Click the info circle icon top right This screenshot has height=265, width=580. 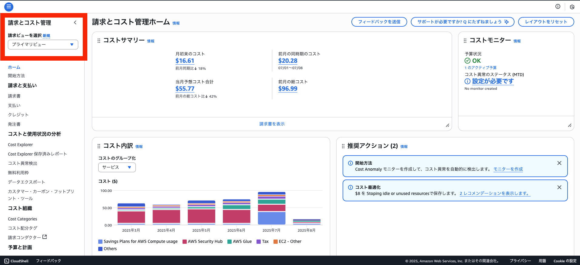[558, 6]
